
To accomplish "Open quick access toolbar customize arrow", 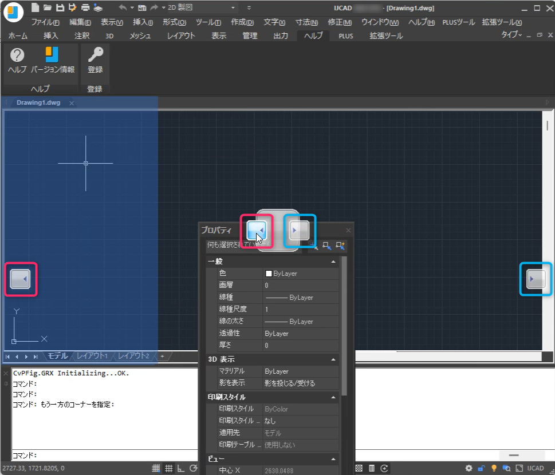I will (249, 7).
